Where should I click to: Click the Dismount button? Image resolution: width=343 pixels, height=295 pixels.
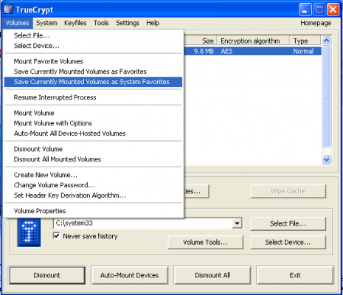pyautogui.click(x=47, y=275)
